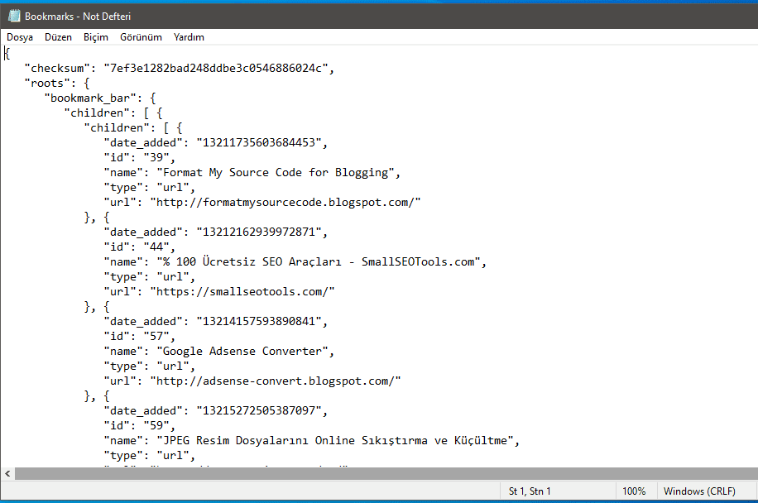Click the id value "59"
This screenshot has width=758, height=503.
156,426
